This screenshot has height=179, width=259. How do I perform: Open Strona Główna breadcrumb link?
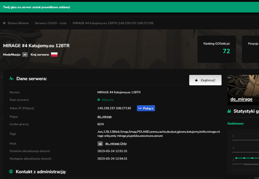click(18, 23)
